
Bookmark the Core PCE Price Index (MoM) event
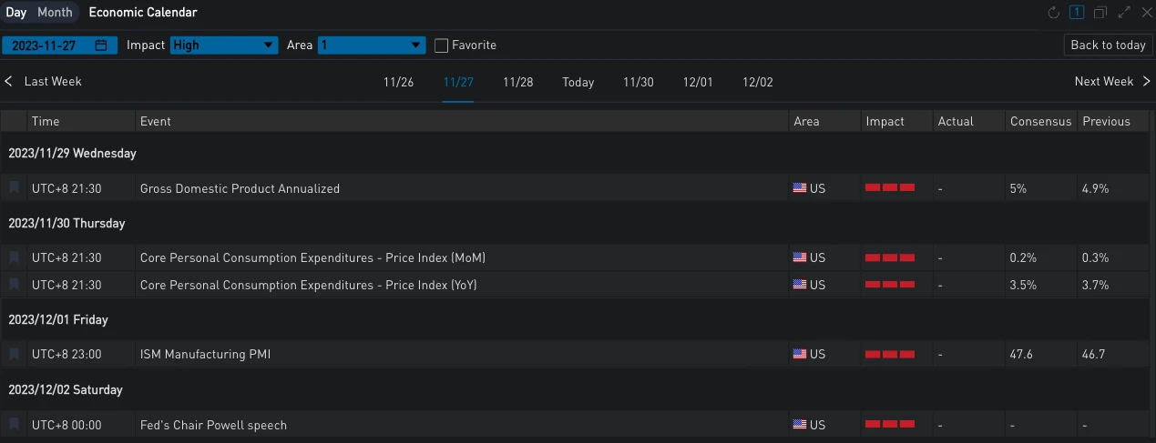coord(14,257)
